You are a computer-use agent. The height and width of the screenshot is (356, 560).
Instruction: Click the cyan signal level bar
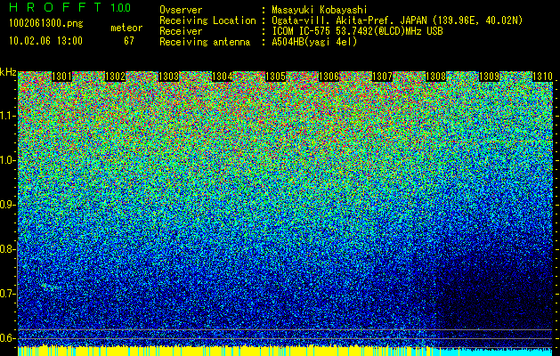[491, 352]
